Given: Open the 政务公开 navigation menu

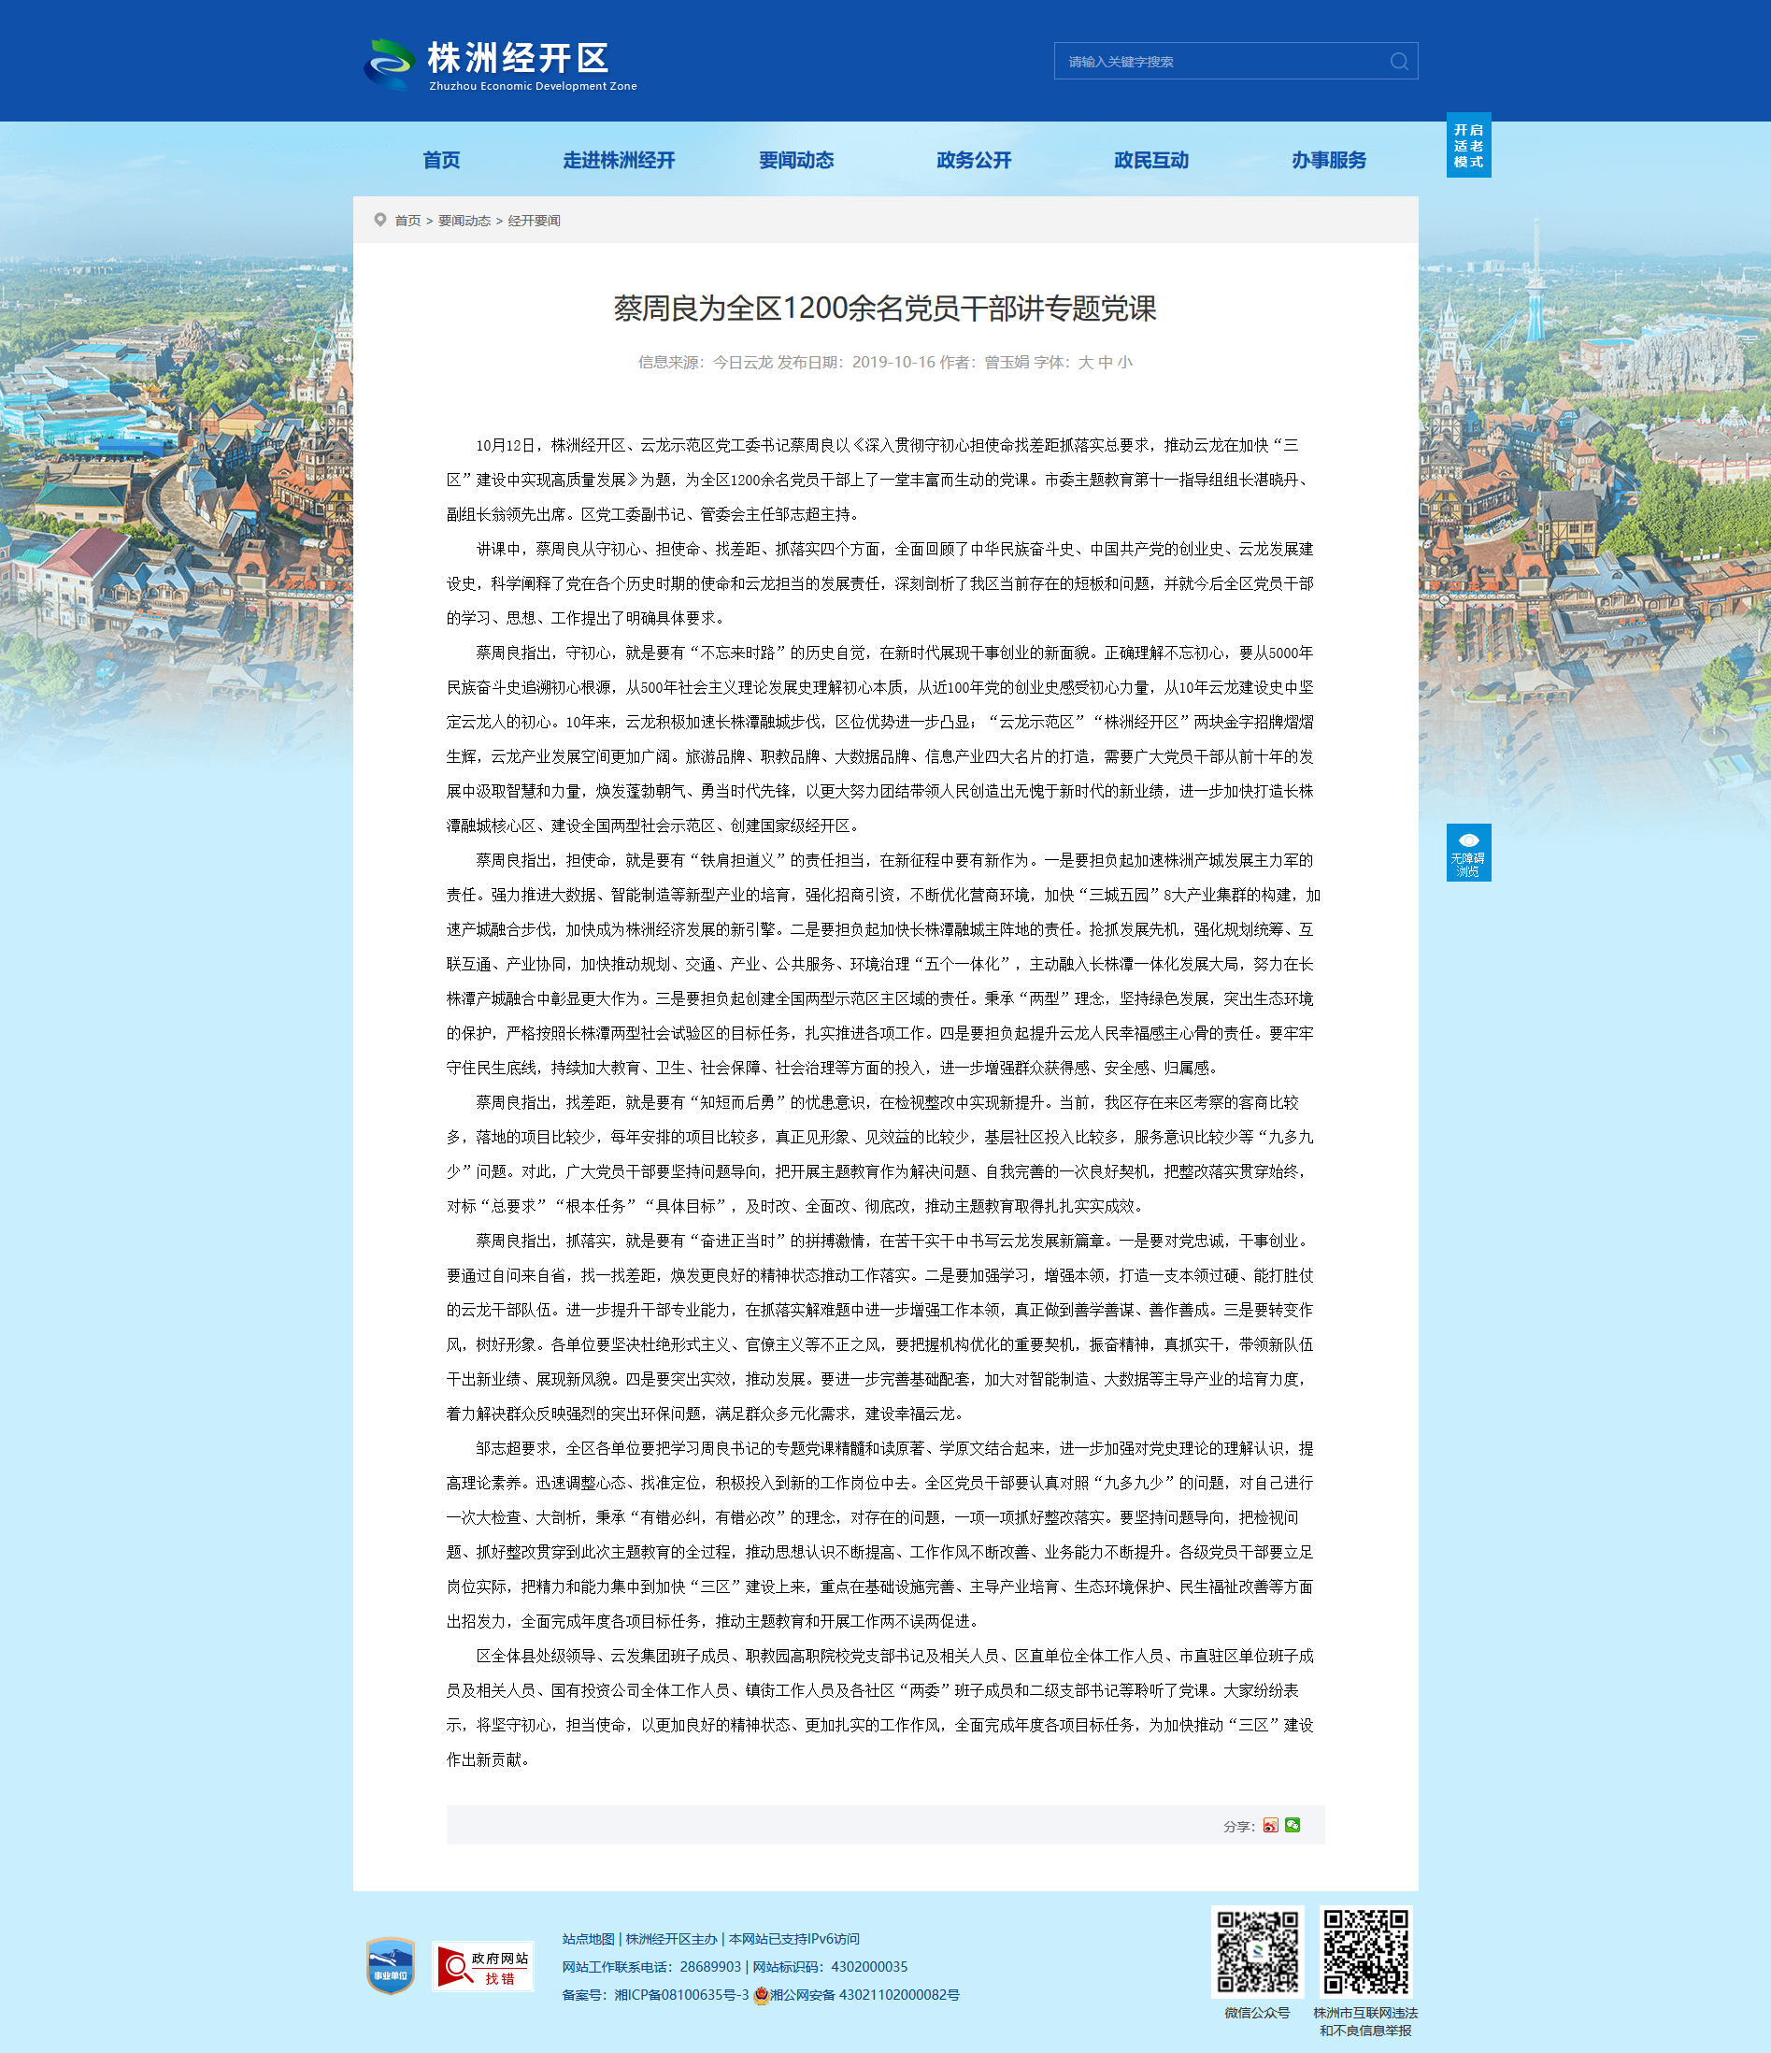Looking at the screenshot, I should 974,161.
